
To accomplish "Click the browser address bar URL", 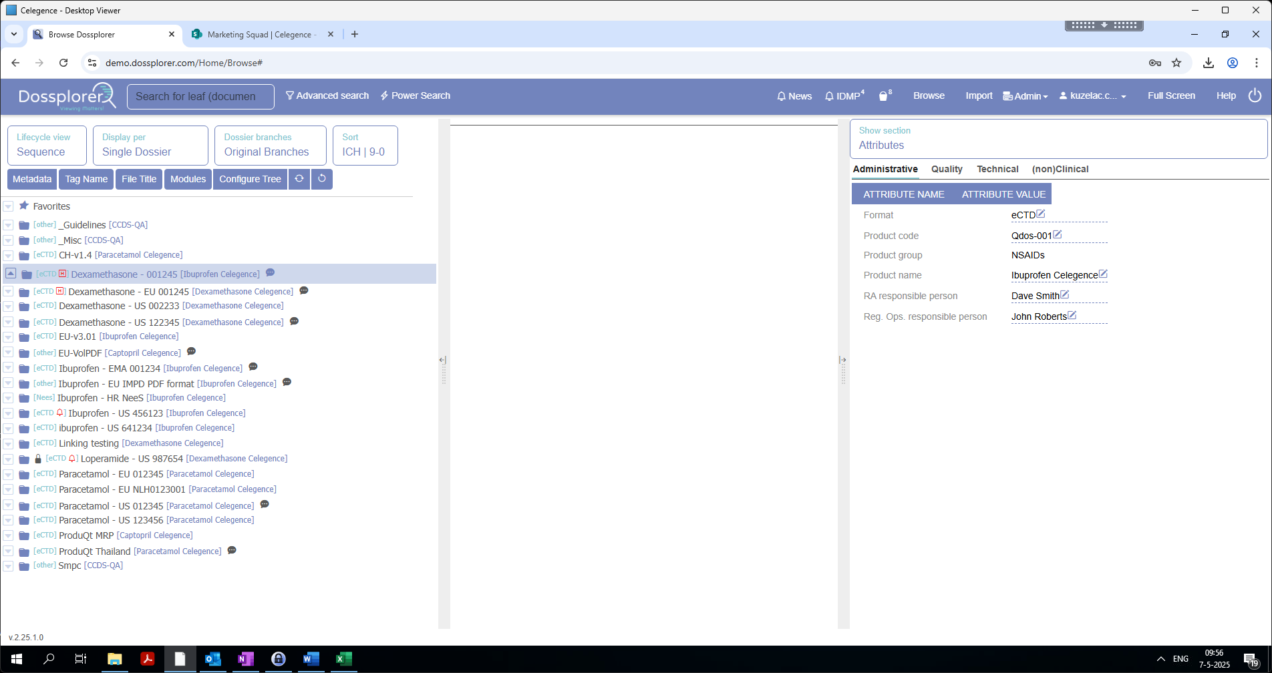I will click(x=184, y=63).
